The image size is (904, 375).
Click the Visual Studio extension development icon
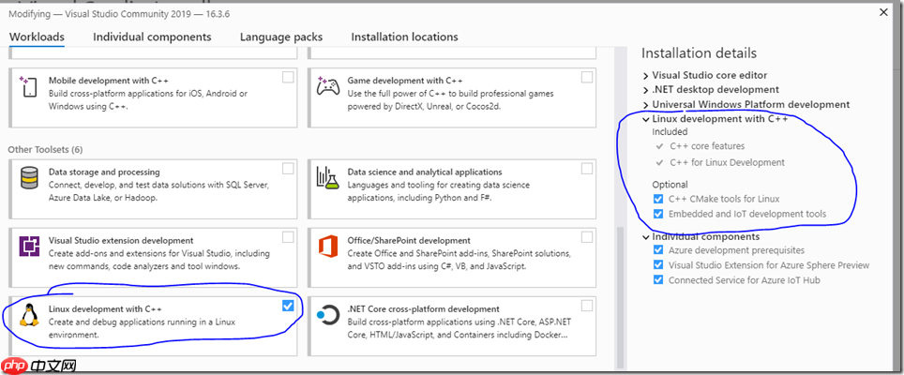point(29,247)
